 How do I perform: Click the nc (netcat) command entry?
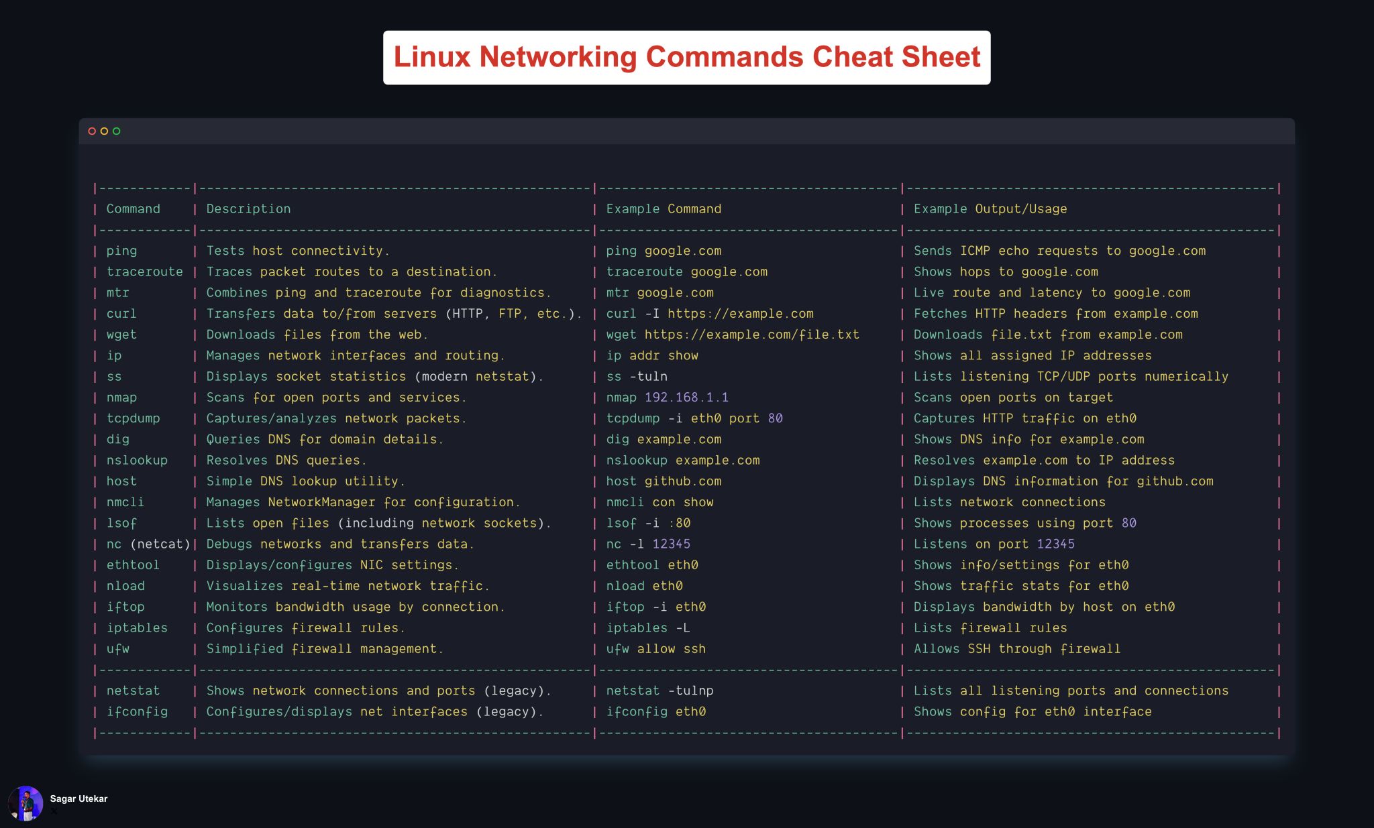click(x=148, y=544)
